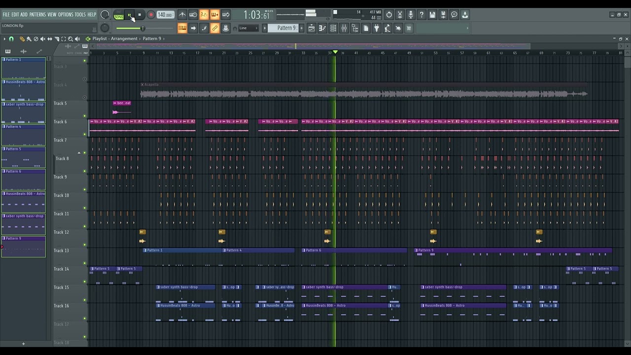Open audio recording microphone icon
The width and height of the screenshot is (631, 355).
point(411,15)
